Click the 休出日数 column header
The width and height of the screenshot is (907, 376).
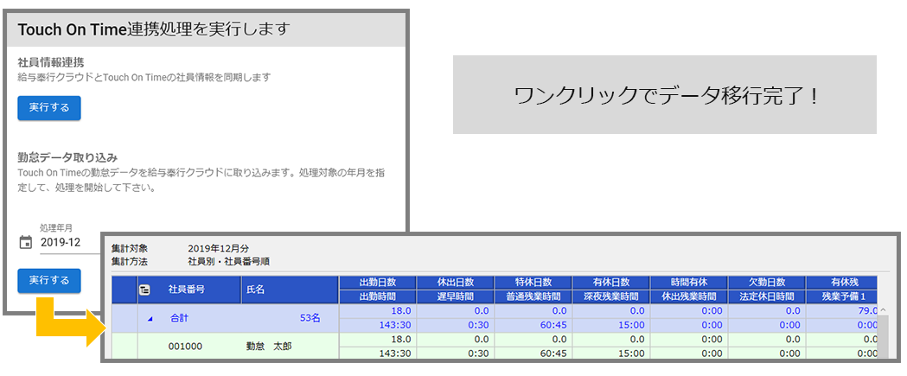(456, 283)
